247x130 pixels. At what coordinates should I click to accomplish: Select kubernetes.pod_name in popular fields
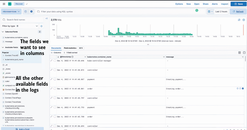click(x=14, y=60)
